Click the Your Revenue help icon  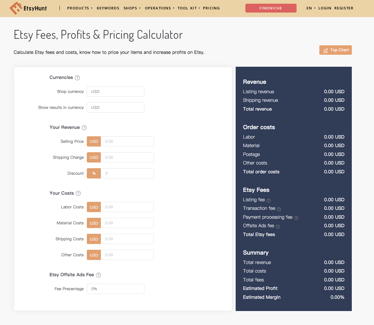(x=84, y=128)
